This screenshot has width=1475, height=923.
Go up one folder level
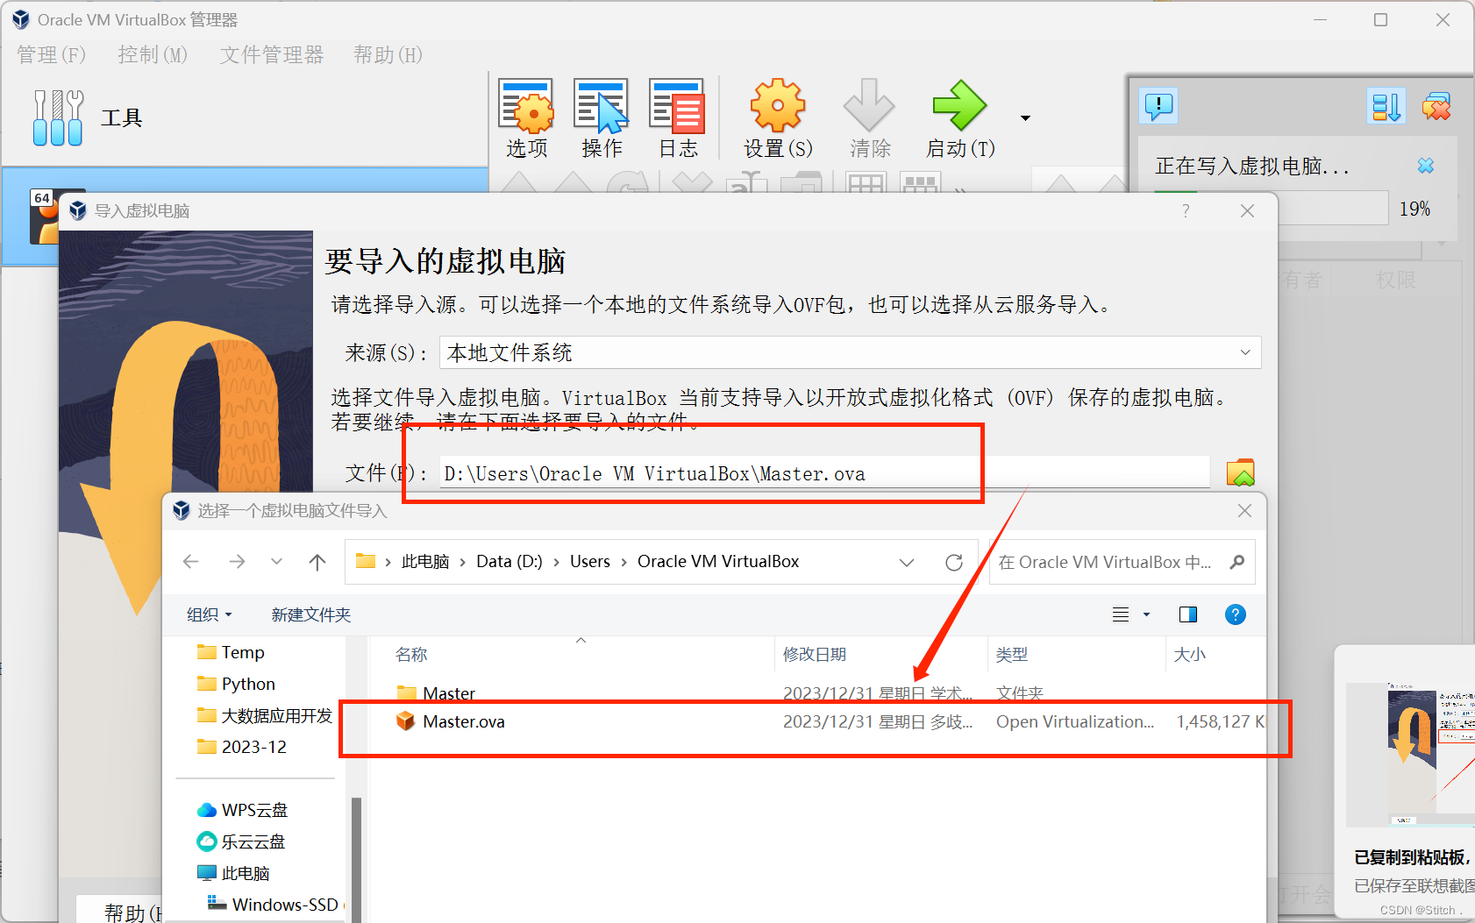pos(317,562)
